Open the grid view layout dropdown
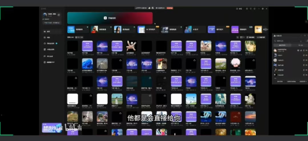This screenshot has width=308, height=141. pyautogui.click(x=242, y=37)
